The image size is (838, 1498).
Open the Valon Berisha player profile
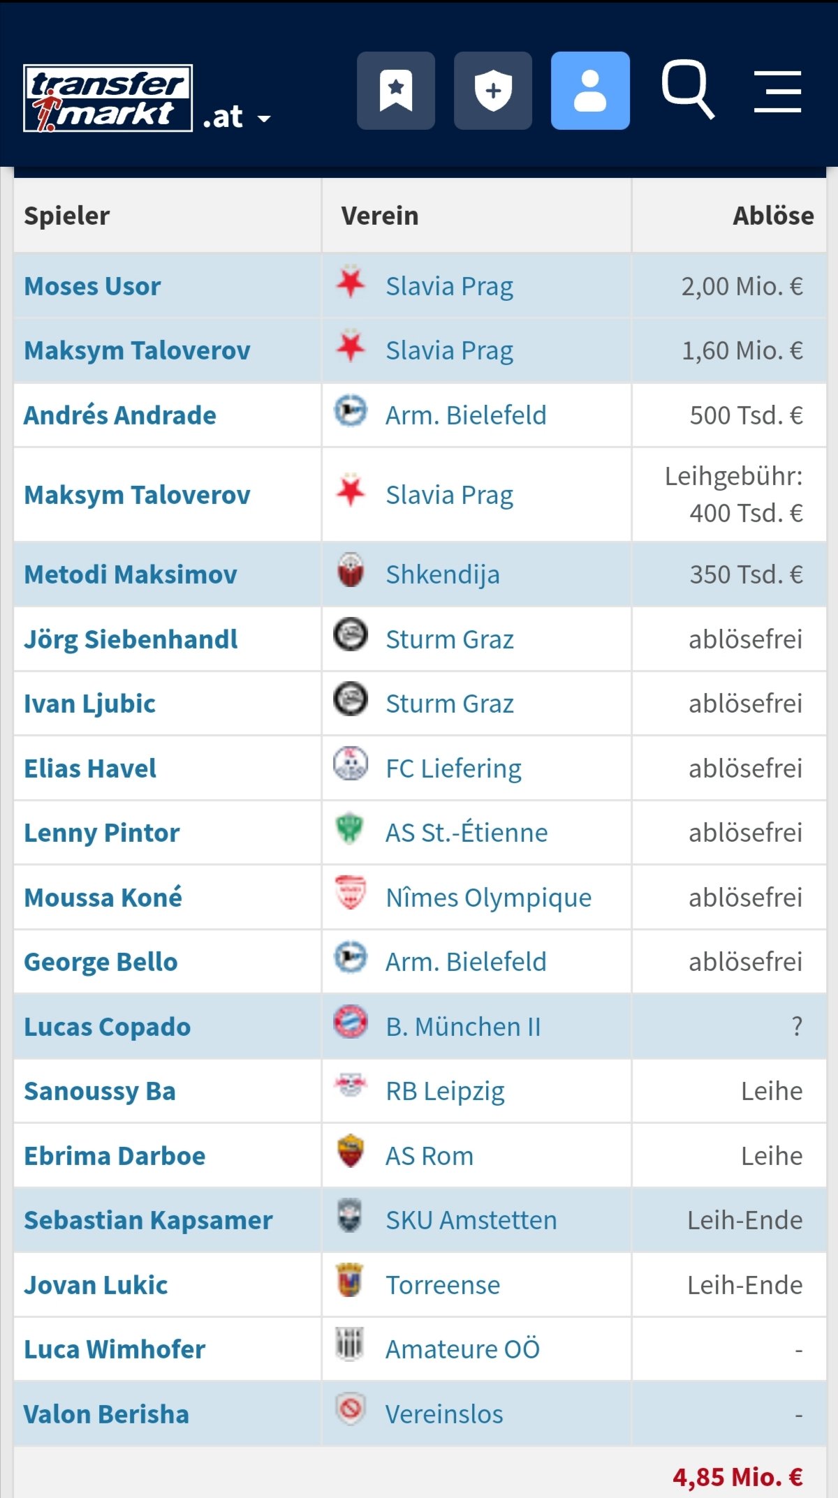[106, 1414]
